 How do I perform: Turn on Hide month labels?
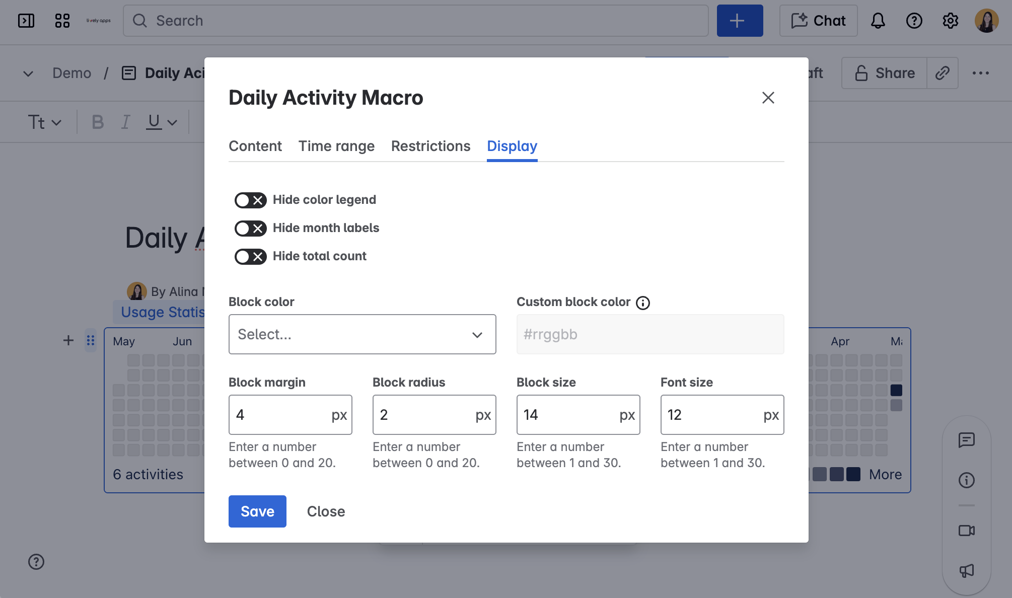point(250,228)
